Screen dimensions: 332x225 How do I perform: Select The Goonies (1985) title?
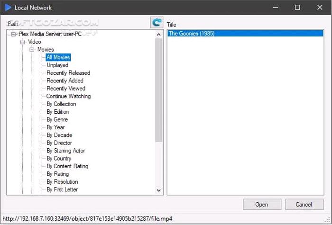(192, 34)
